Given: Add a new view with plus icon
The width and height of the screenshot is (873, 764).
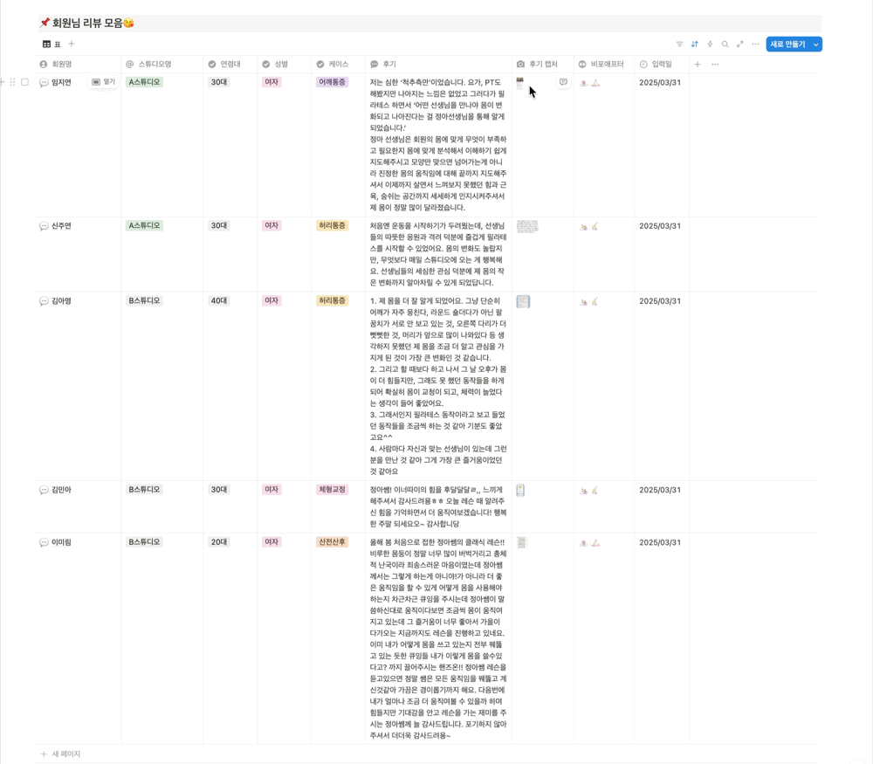Looking at the screenshot, I should [72, 44].
